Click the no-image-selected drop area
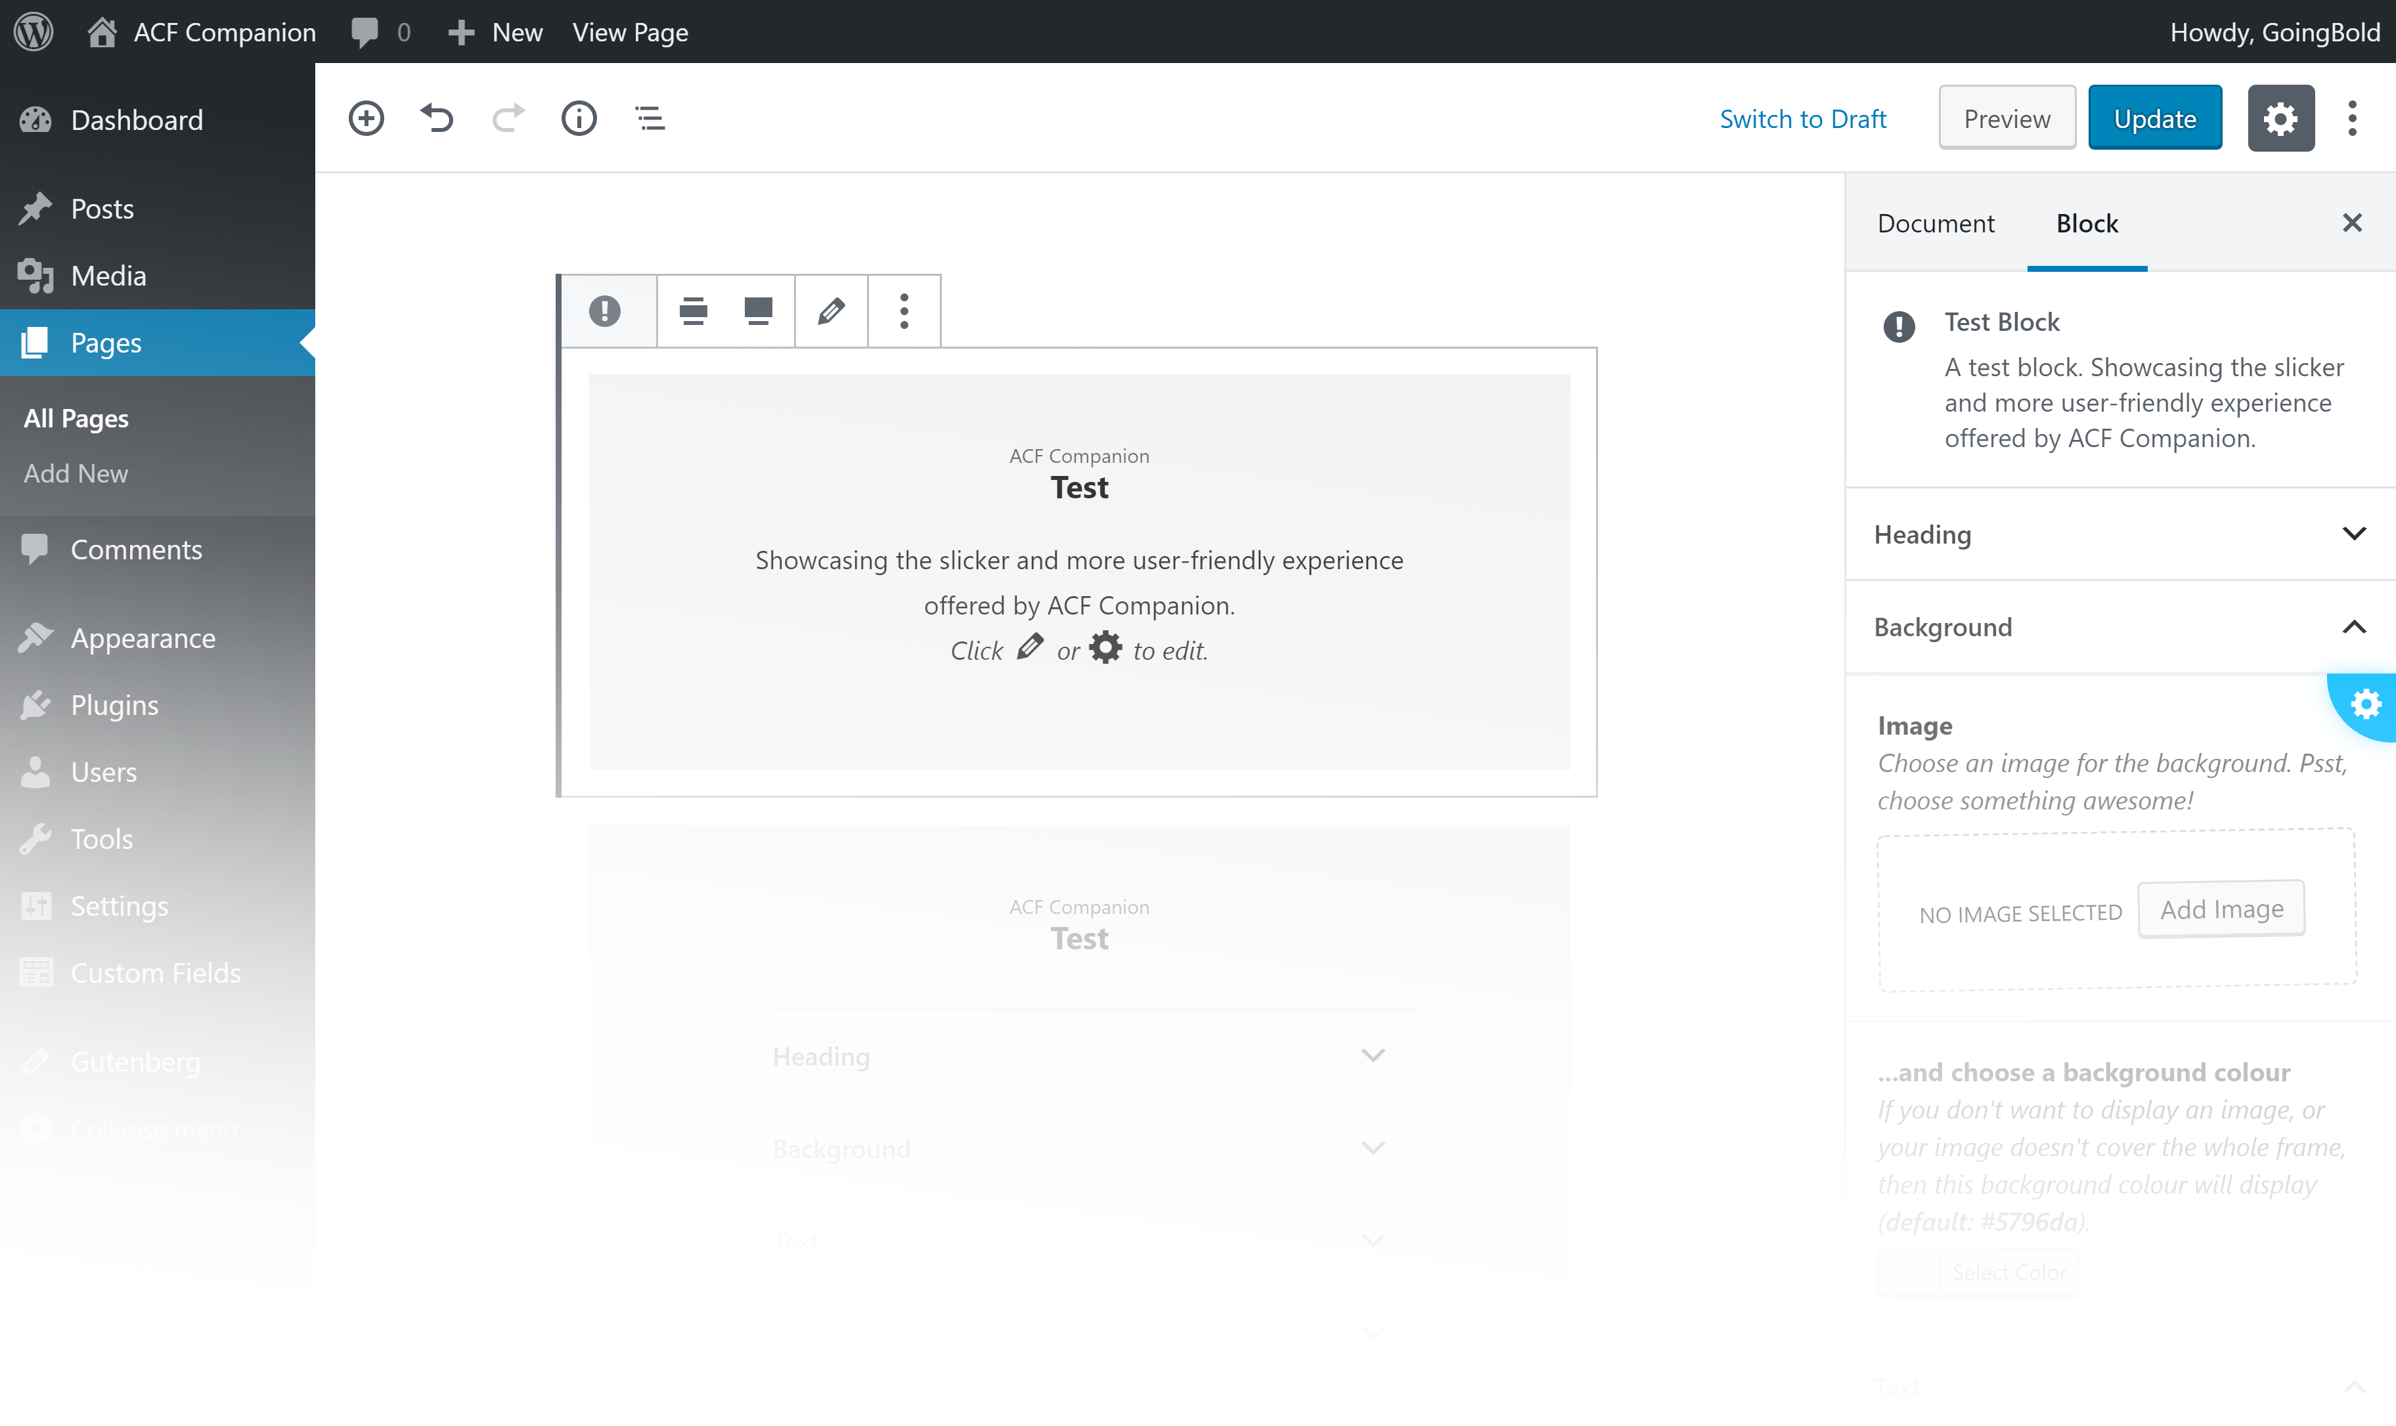2396x1426 pixels. (x=2118, y=909)
